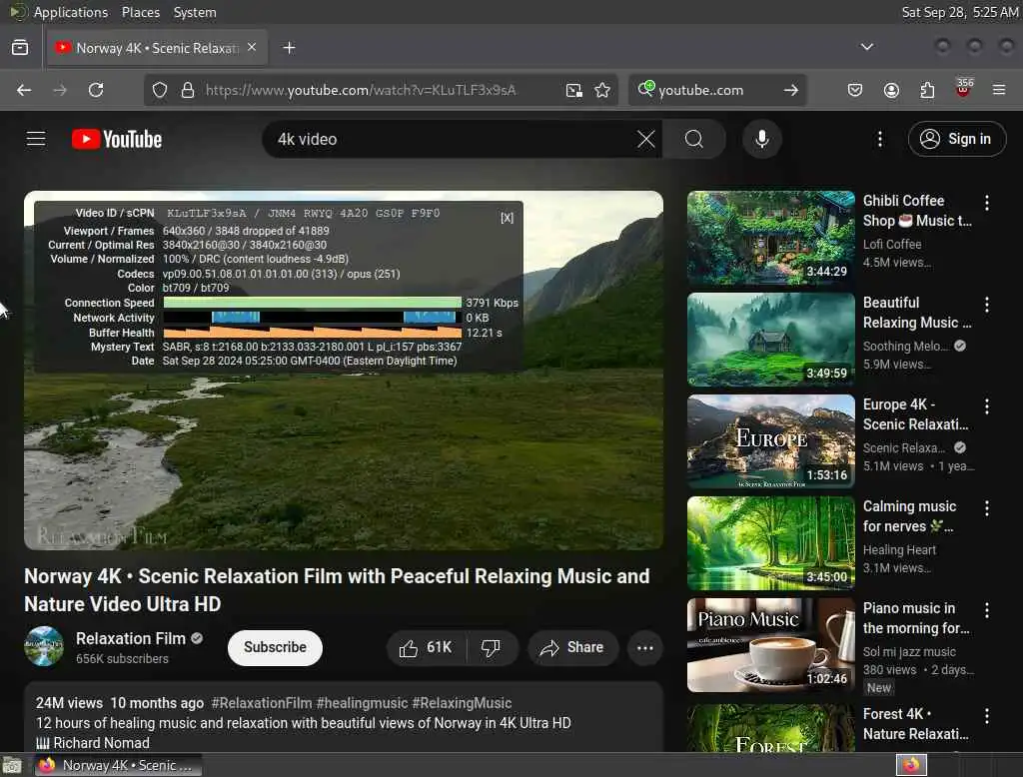1023x777 pixels.
Task: Click the green Connection Speed bar
Action: click(x=312, y=303)
